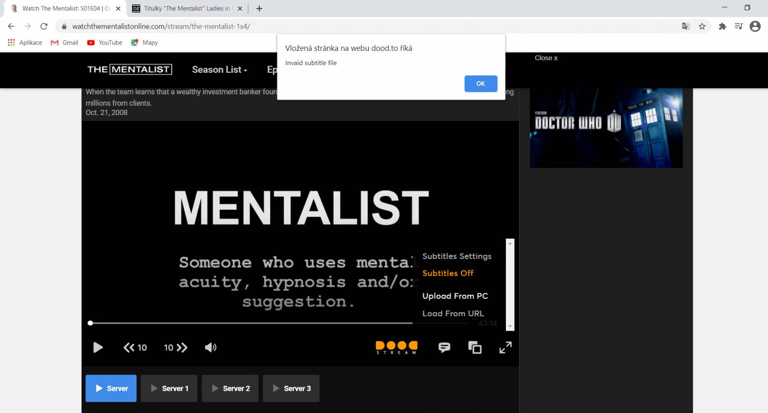Switch to the Titulky The Mentalist tab
The width and height of the screenshot is (768, 413).
(x=187, y=9)
